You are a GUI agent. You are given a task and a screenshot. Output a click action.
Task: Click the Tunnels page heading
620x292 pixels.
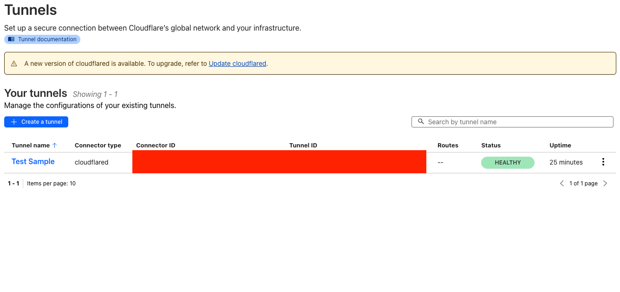tap(31, 10)
